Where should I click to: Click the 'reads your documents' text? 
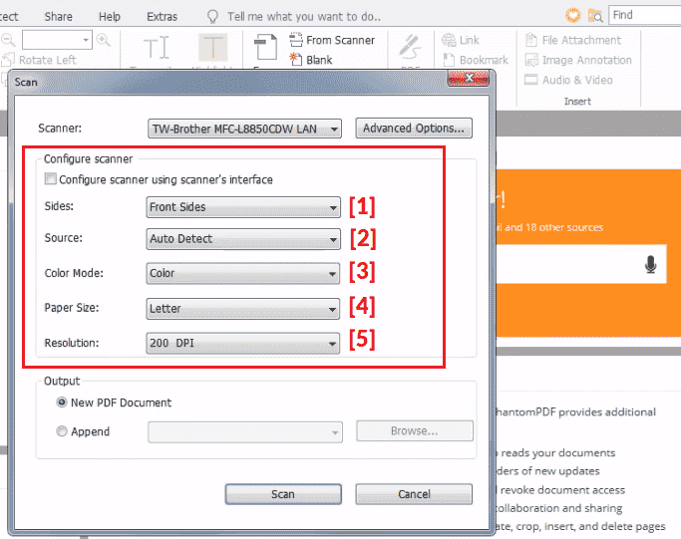[558, 452]
